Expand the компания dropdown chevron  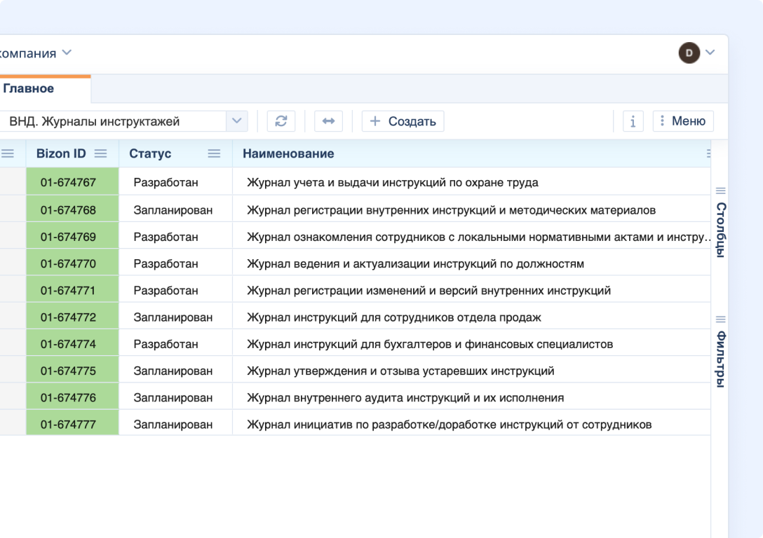click(x=67, y=53)
